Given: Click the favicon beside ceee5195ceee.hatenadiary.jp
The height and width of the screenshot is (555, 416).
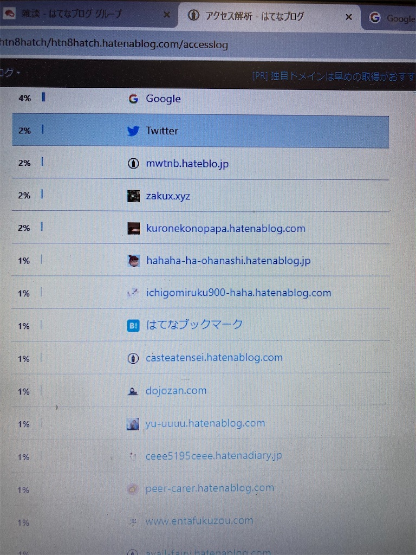Looking at the screenshot, I should pyautogui.click(x=133, y=456).
